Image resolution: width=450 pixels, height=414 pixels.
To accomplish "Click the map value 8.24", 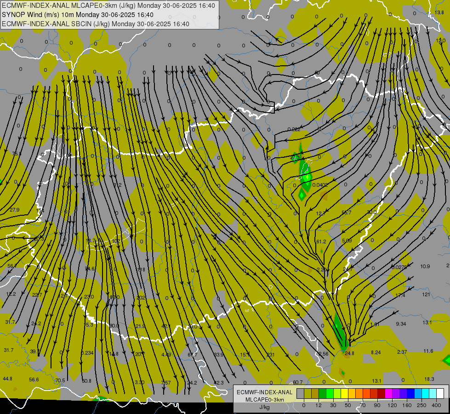I will click(376, 352).
